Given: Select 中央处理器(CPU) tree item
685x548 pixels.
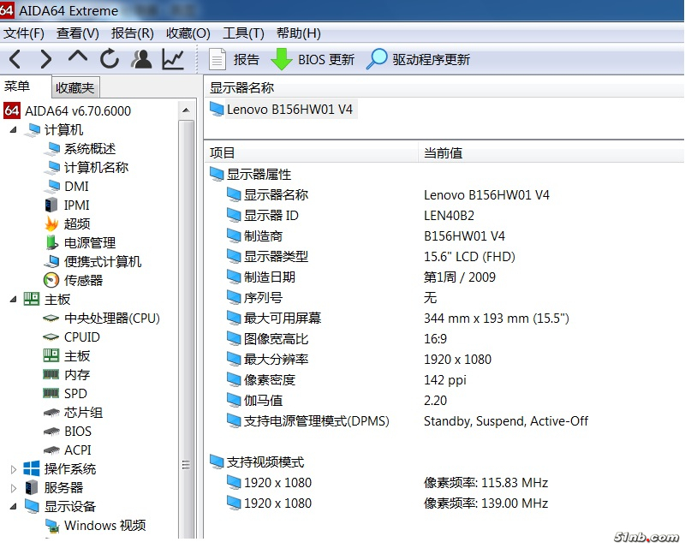Looking at the screenshot, I should (x=111, y=318).
